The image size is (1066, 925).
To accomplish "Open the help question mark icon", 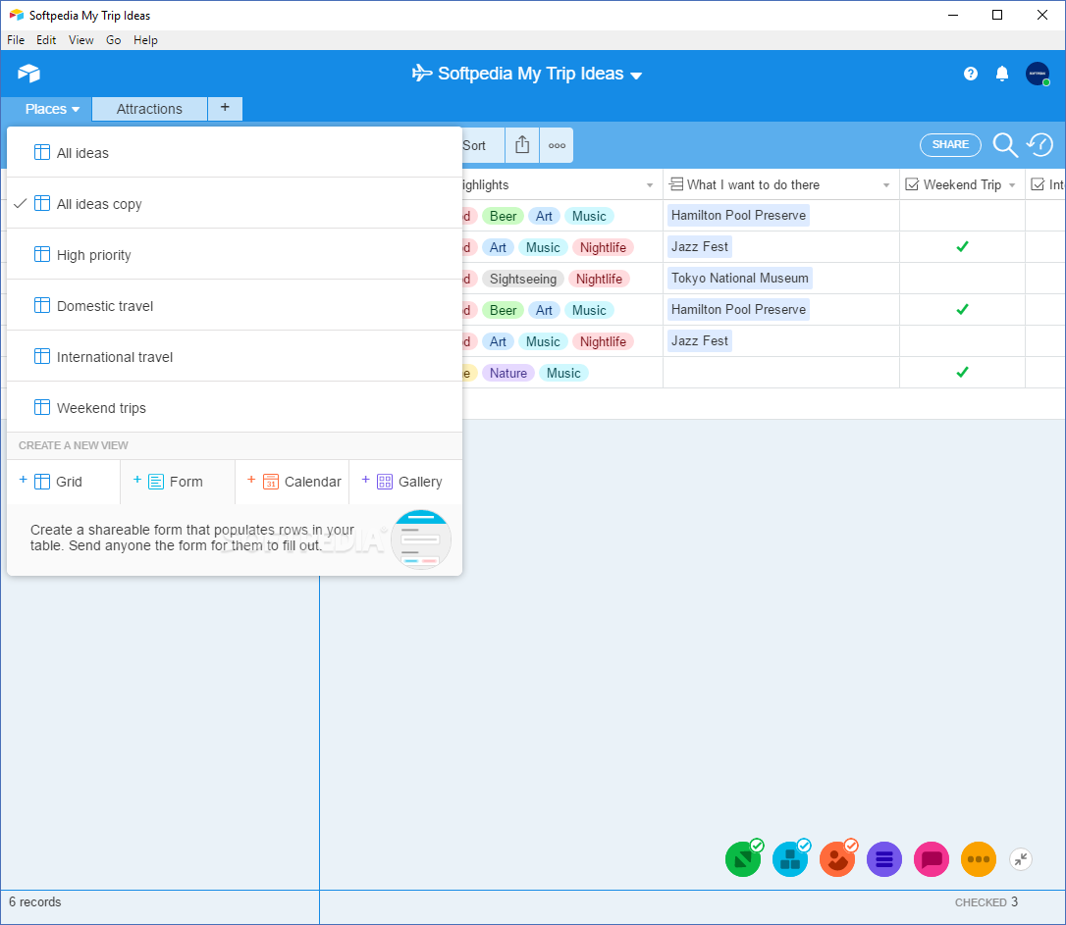I will pos(971,74).
